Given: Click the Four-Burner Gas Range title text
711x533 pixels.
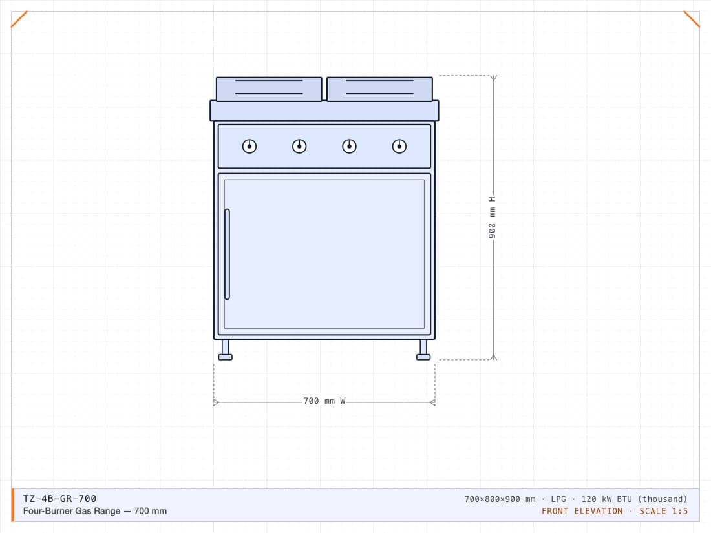Looking at the screenshot, I should point(95,511).
